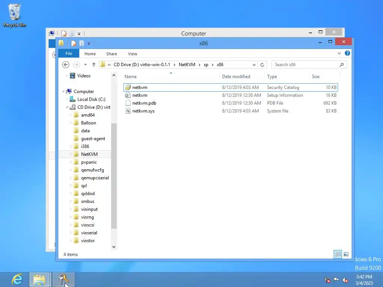
Task: Select the qxldod folder in tree
Action: [88, 194]
